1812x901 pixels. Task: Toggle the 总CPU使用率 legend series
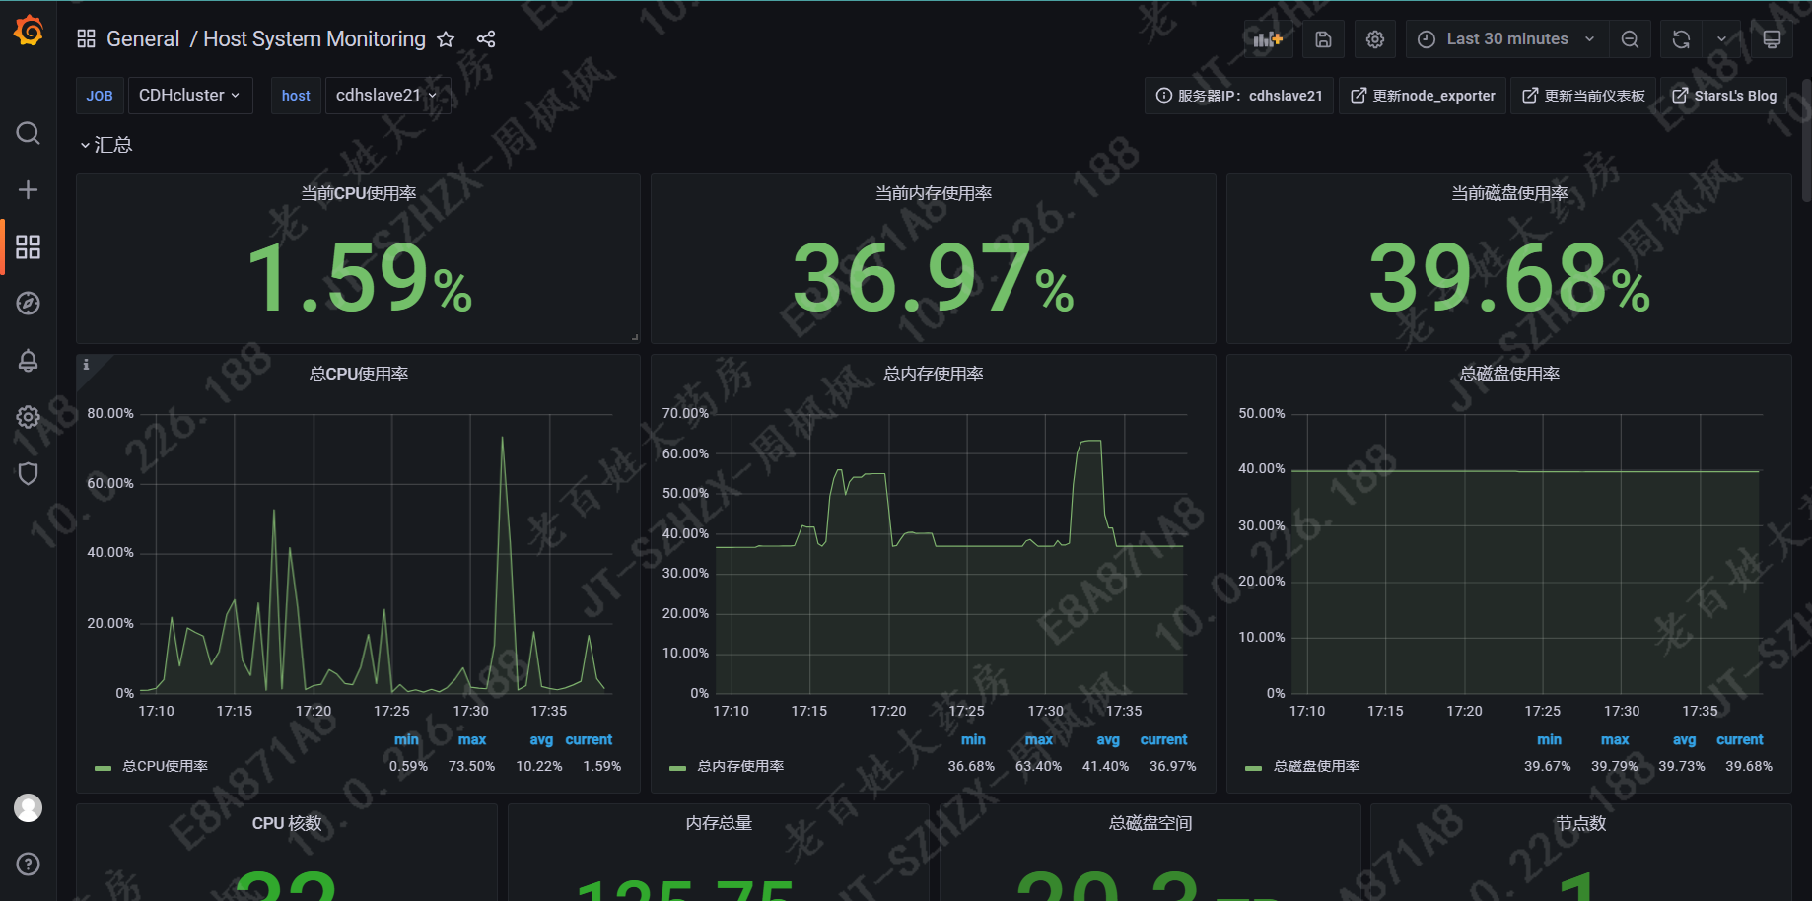165,766
